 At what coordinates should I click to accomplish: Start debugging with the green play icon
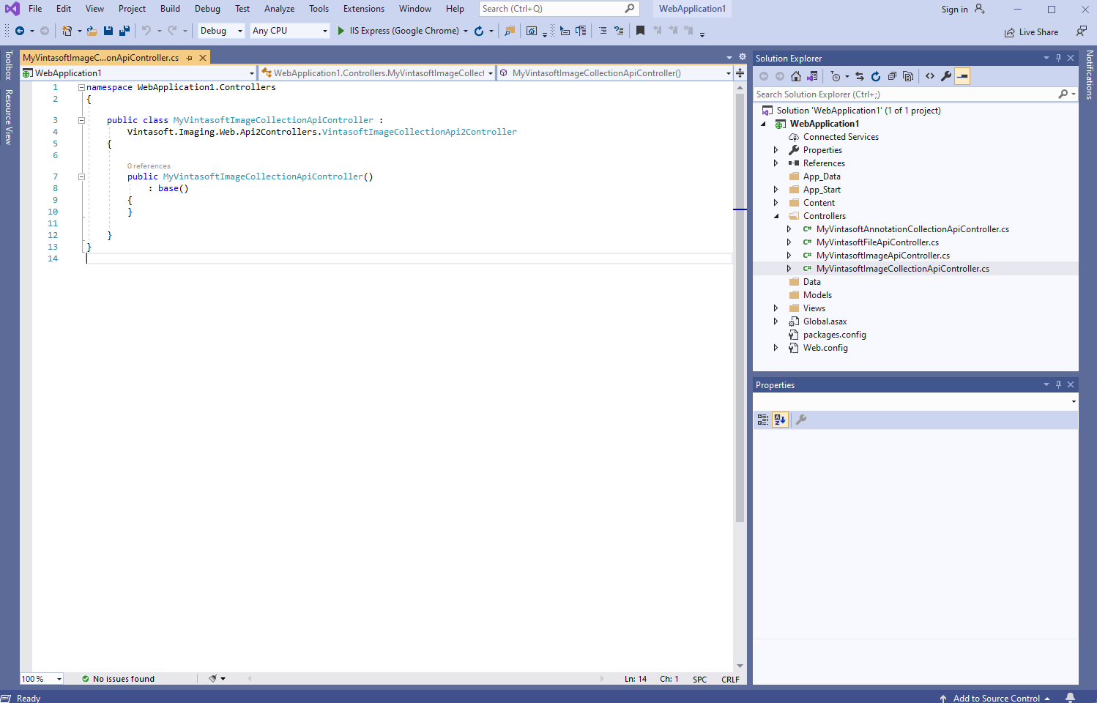click(x=341, y=31)
